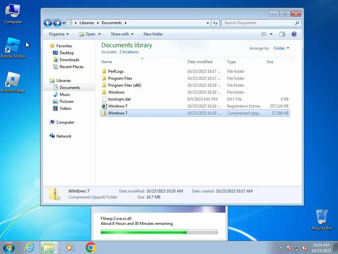
Task: Select the Program Files folder
Action: [195, 78]
